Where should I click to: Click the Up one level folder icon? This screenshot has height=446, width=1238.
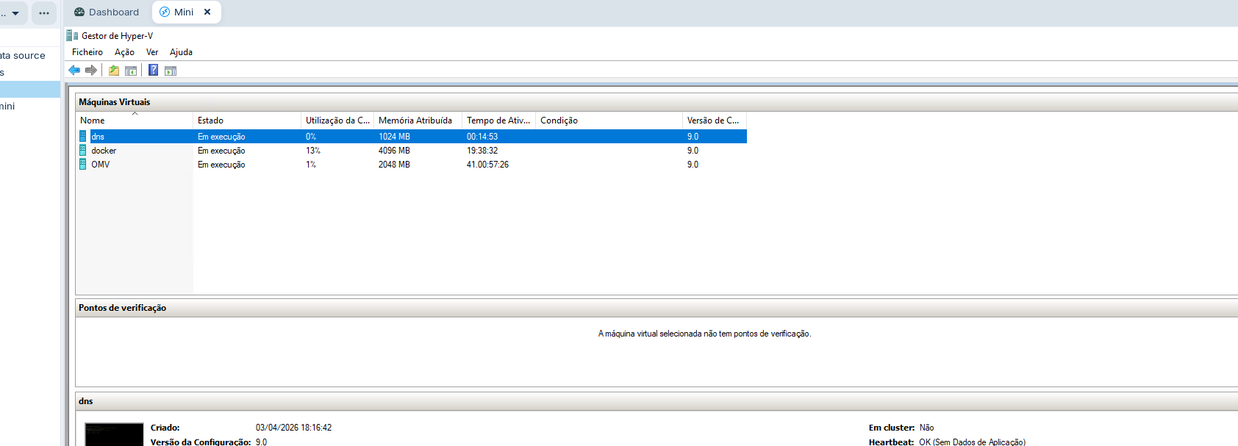[x=114, y=71]
